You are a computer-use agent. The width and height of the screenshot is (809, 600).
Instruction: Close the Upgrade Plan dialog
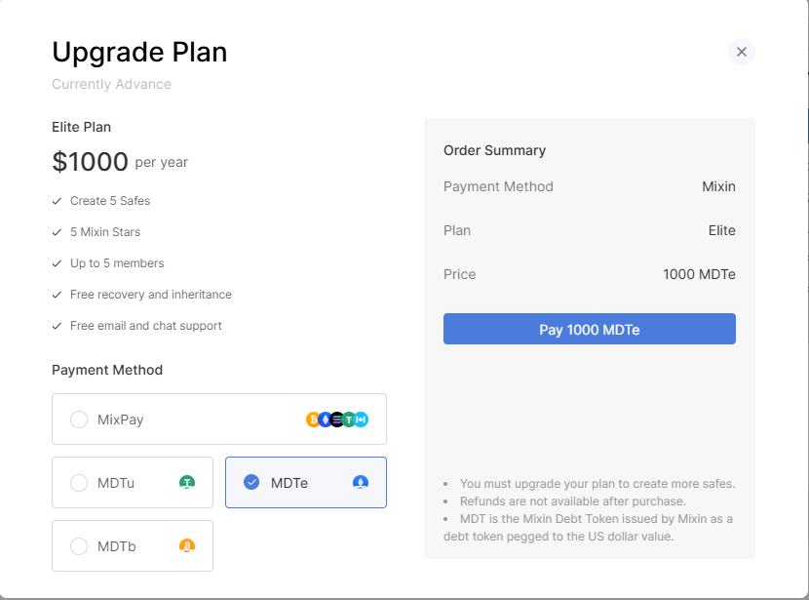click(x=742, y=52)
